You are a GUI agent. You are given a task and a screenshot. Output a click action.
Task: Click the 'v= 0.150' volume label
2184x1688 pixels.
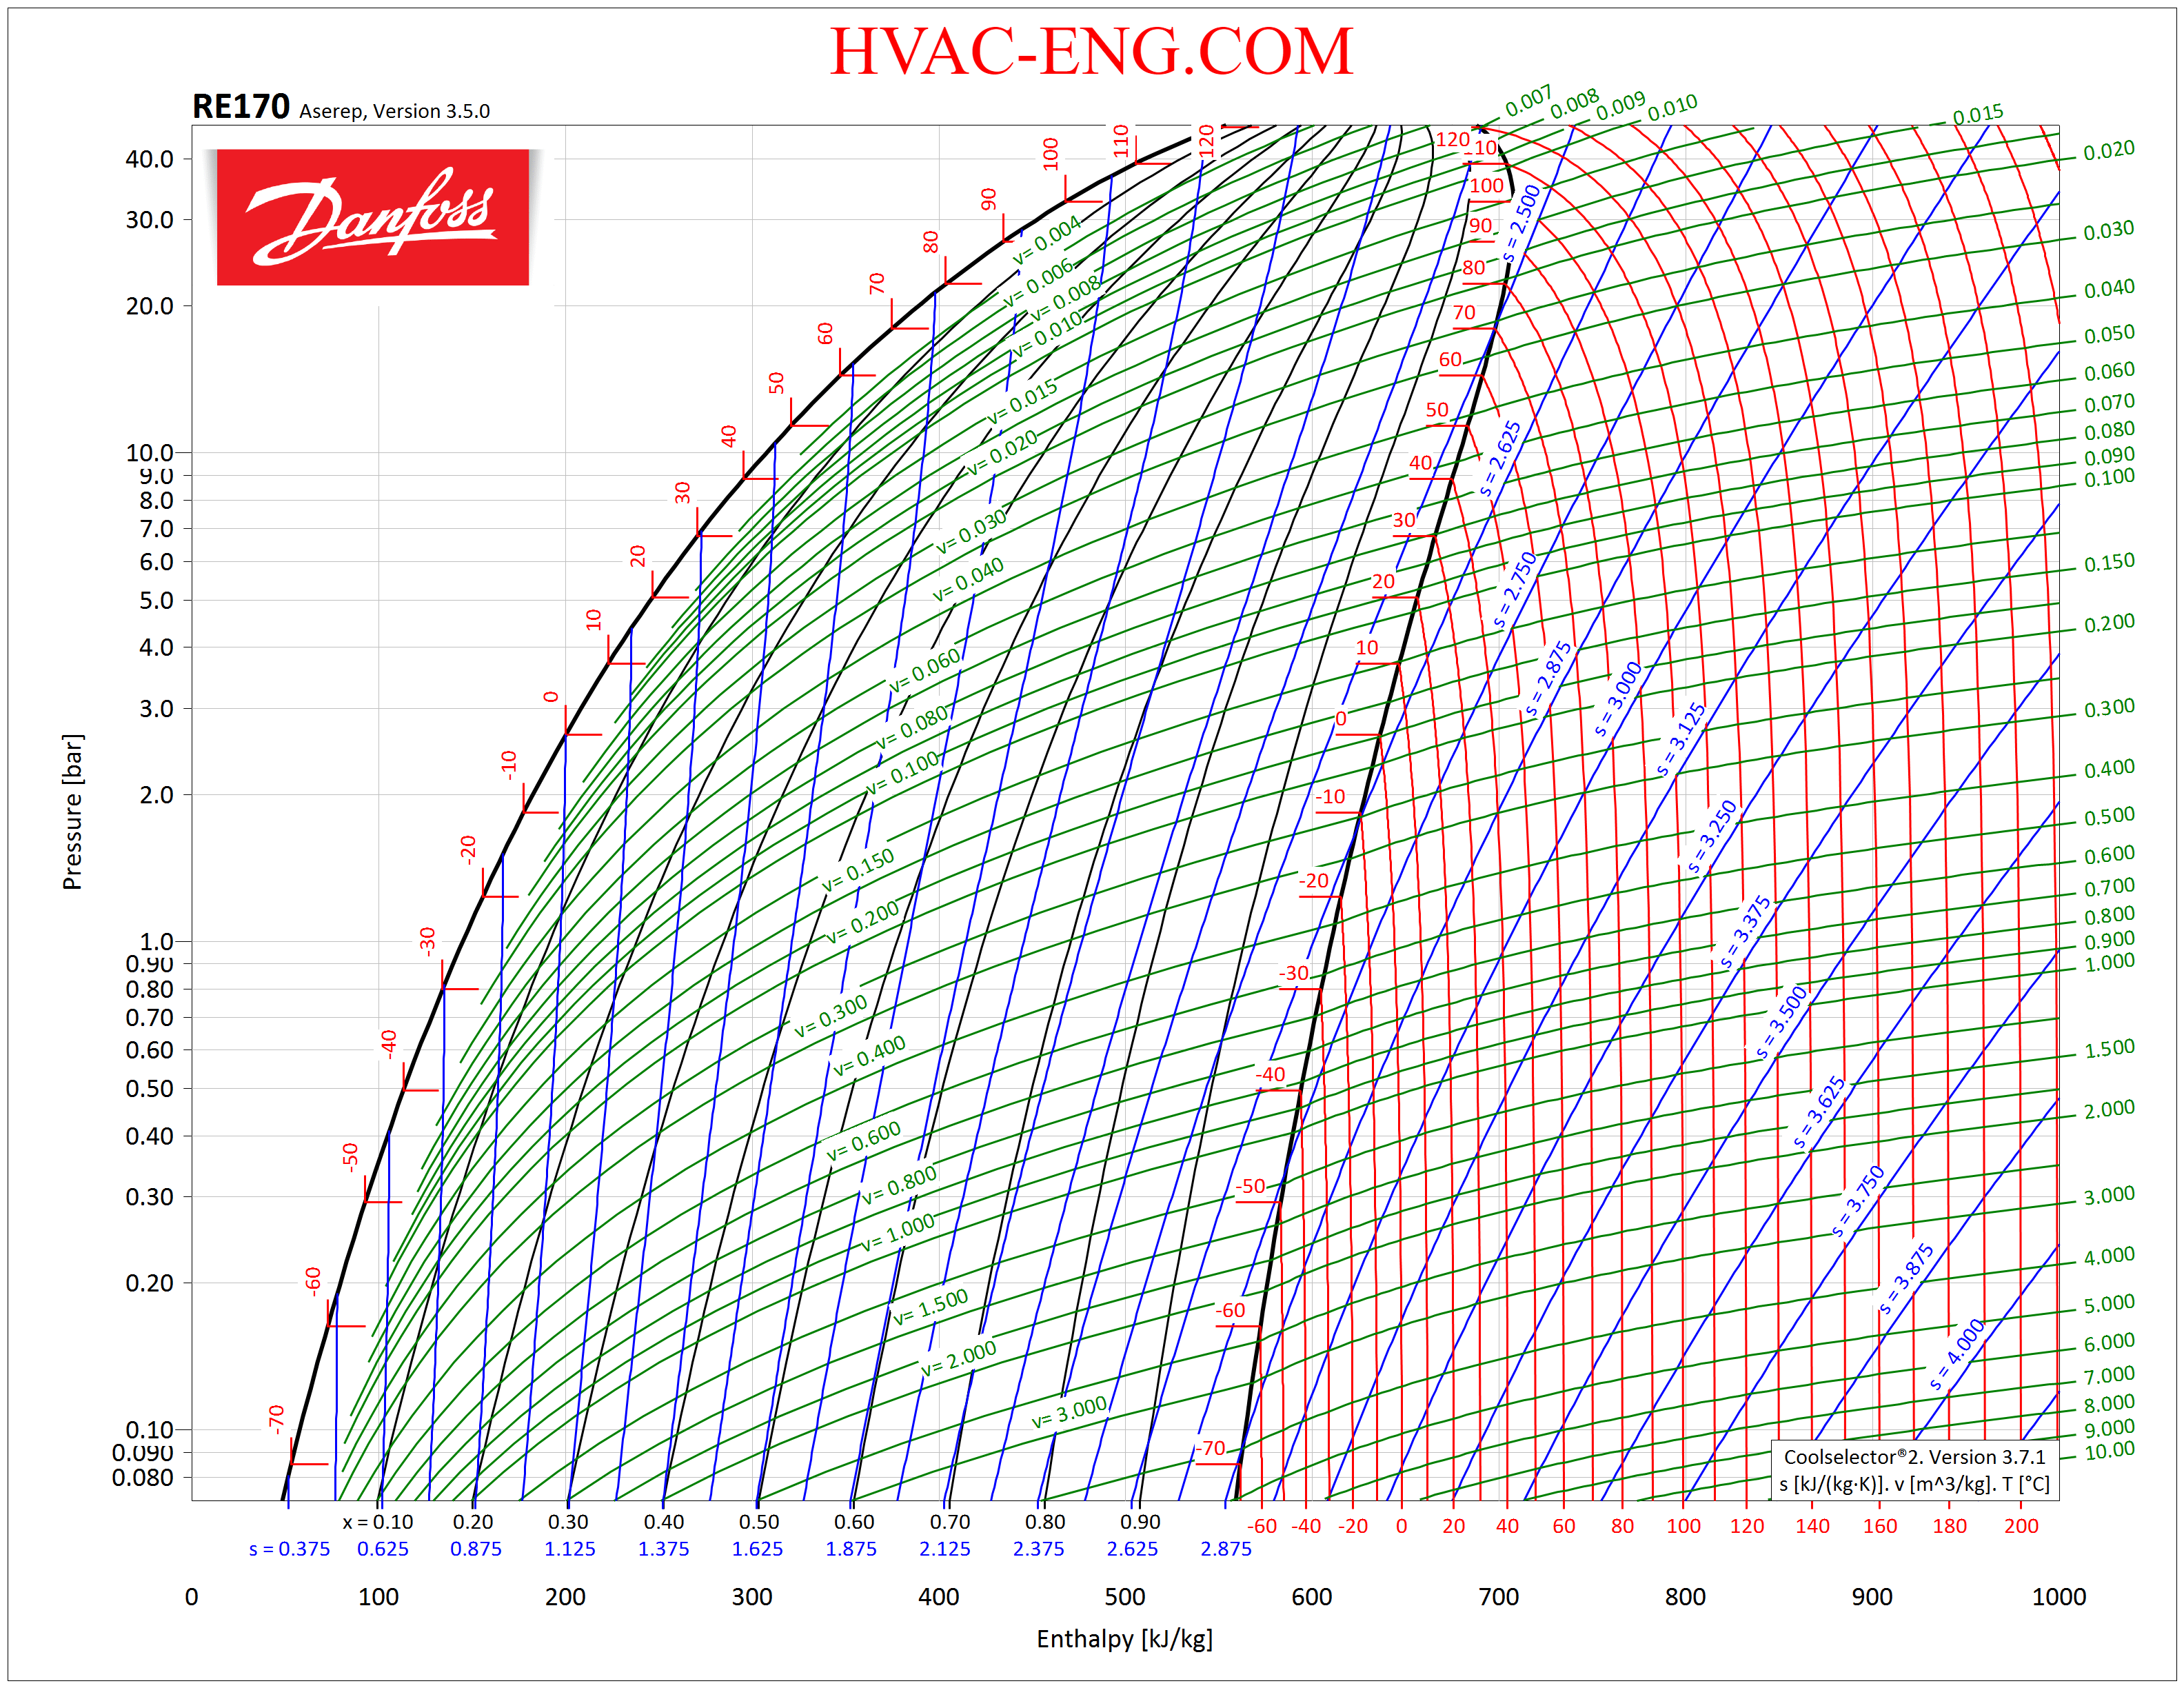coord(858,870)
